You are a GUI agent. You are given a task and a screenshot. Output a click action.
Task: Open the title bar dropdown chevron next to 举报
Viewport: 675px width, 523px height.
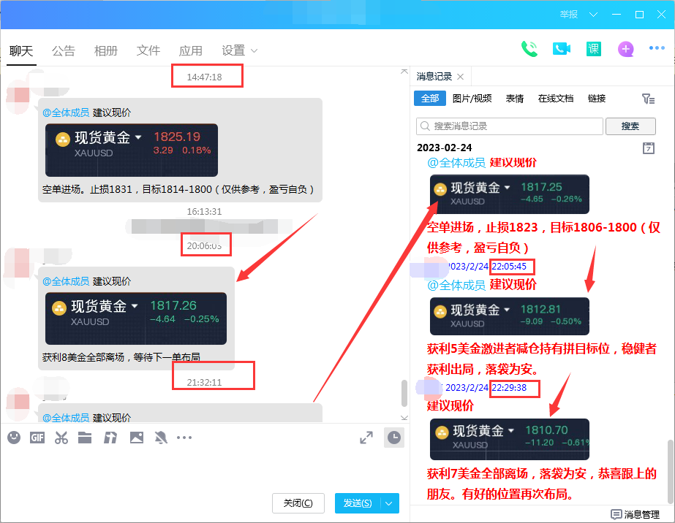(593, 15)
